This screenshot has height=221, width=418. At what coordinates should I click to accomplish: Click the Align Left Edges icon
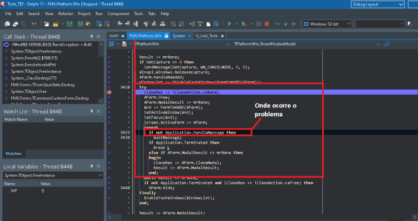120,24
